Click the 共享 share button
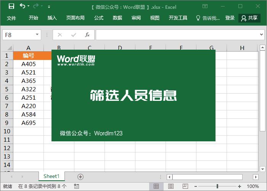267x191 pixels. pos(249,18)
